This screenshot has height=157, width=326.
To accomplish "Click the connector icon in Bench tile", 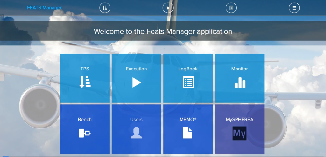I will 85,133.
